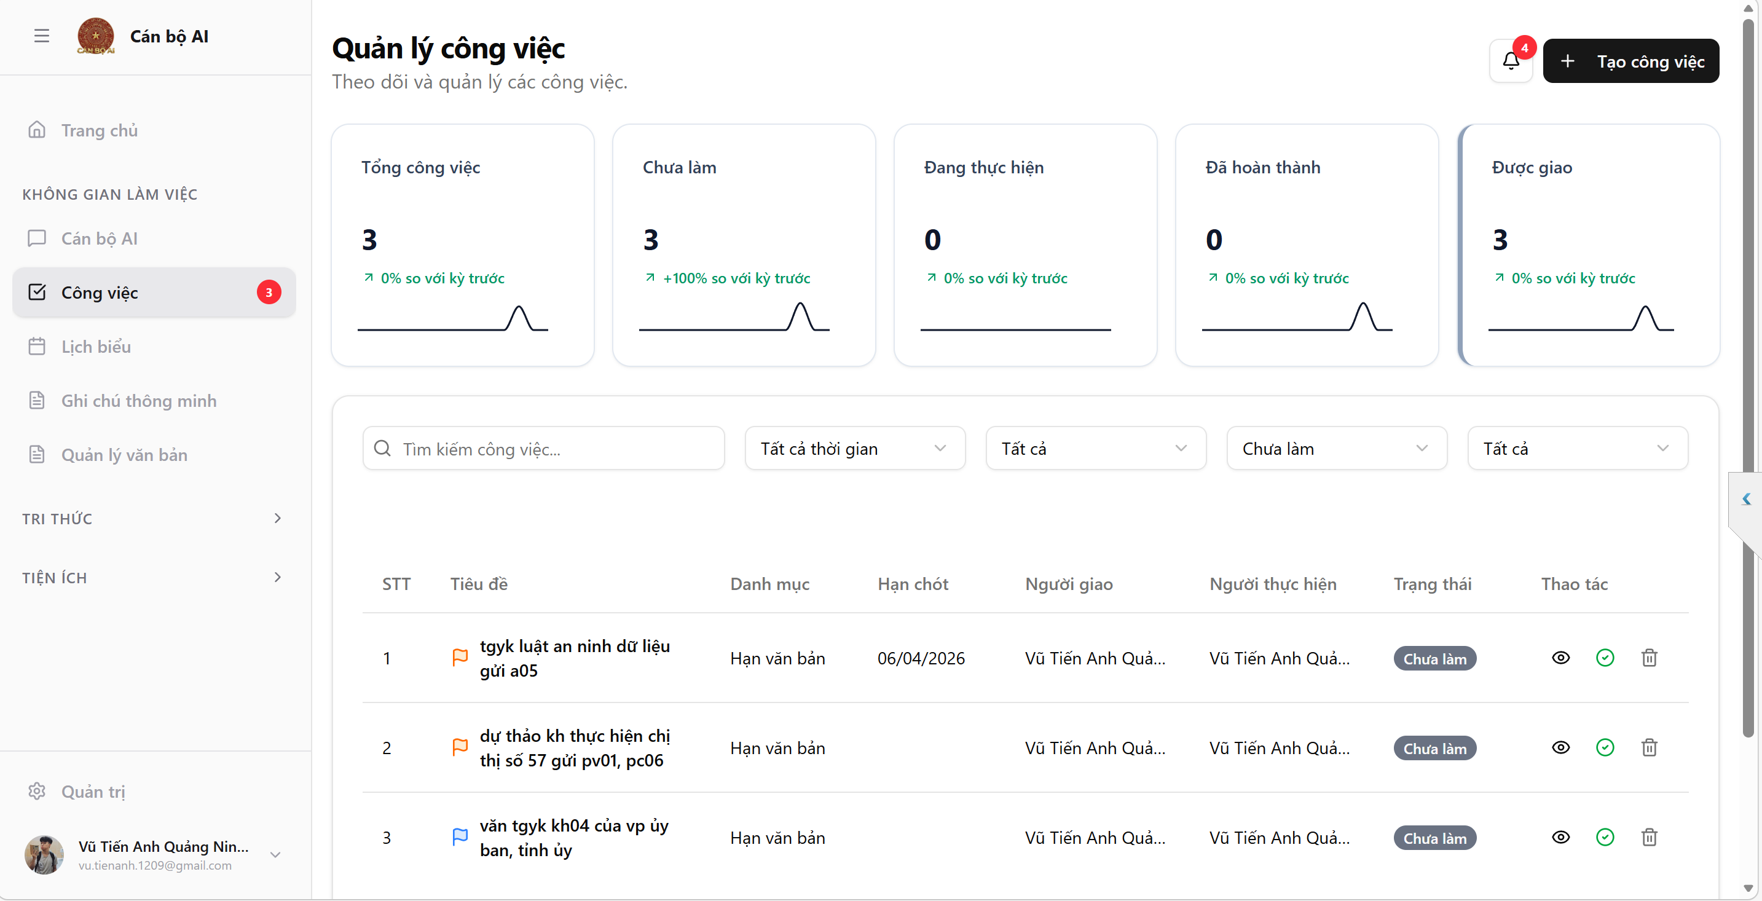Click the Trạng thái column header
This screenshot has height=901, width=1762.
[1433, 584]
